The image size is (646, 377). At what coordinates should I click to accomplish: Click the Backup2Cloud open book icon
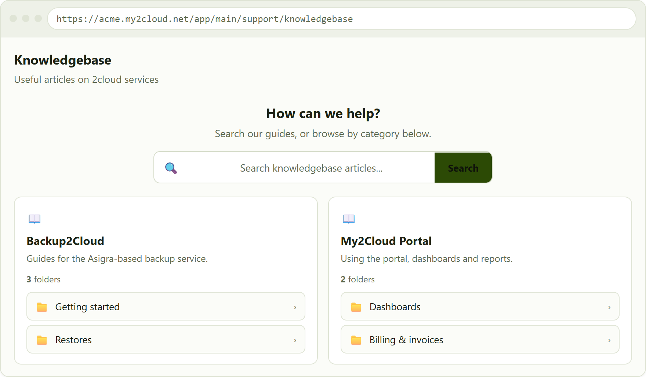[x=35, y=219]
